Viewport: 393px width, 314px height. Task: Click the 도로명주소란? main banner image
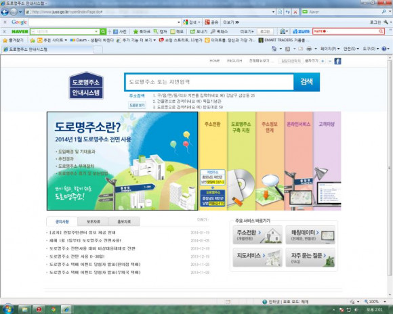tap(123, 161)
